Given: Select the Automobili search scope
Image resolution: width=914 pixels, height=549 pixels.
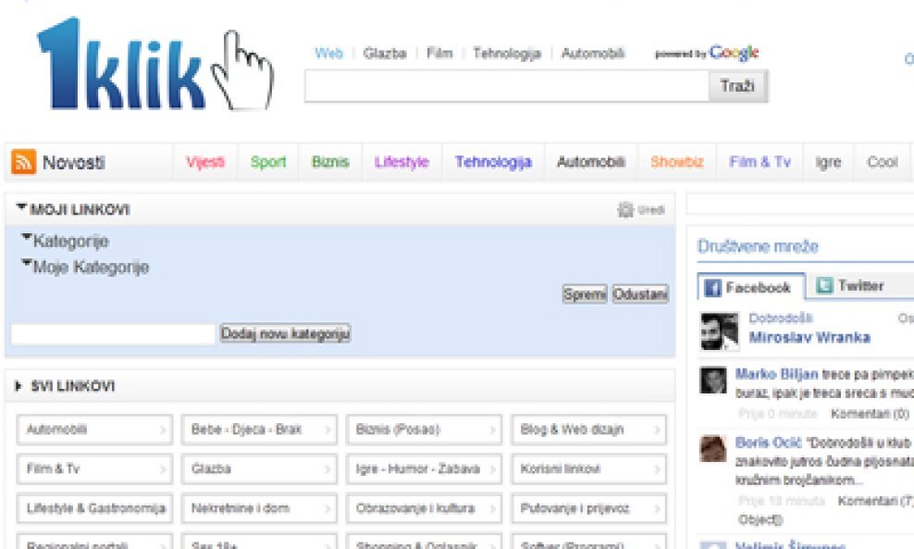Looking at the screenshot, I should pyautogui.click(x=593, y=53).
